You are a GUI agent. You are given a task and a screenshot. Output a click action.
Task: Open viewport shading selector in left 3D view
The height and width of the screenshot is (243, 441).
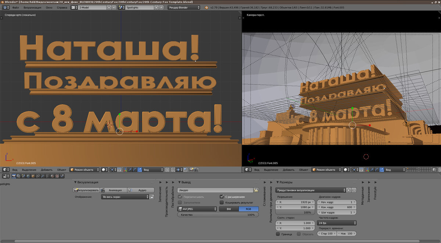(104, 170)
